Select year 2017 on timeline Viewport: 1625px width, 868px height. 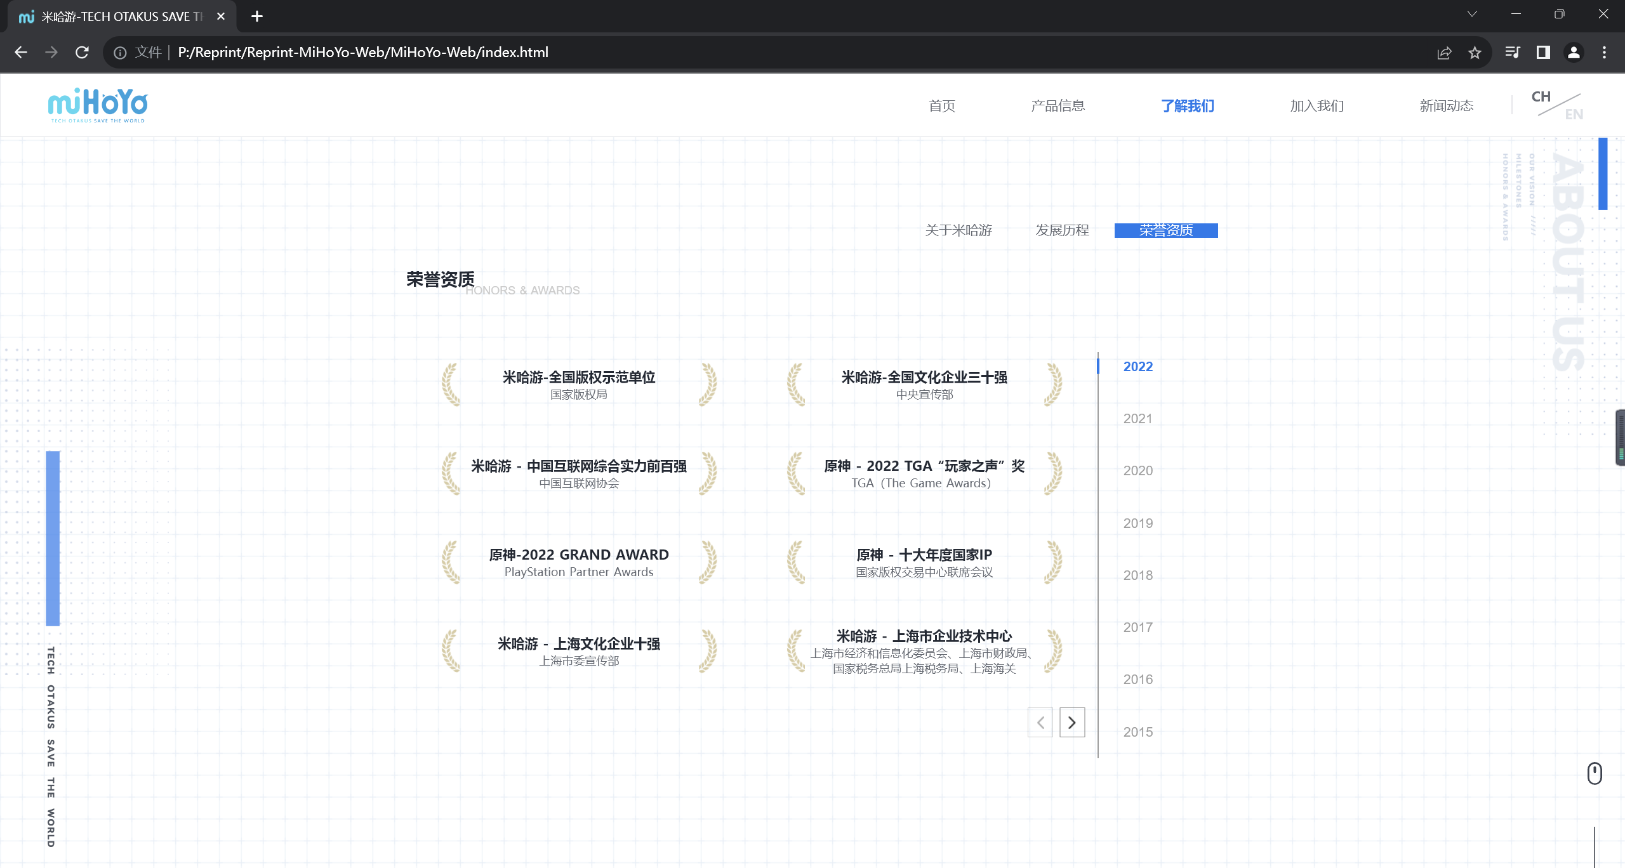1138,628
